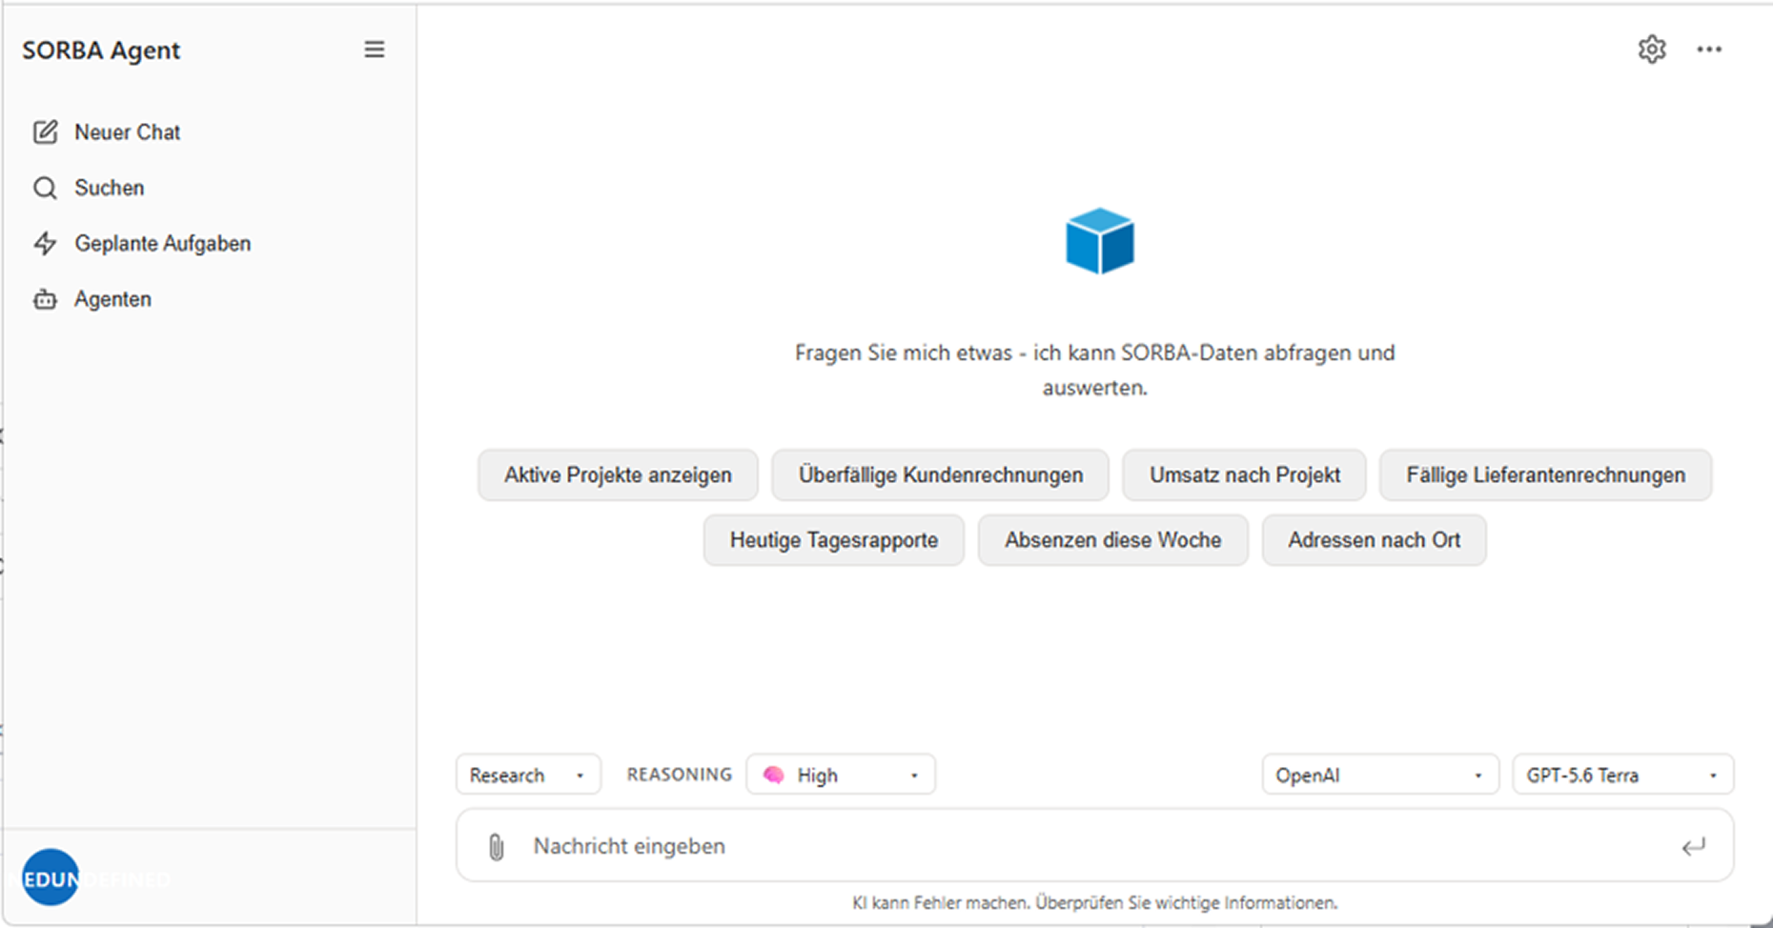Image resolution: width=1773 pixels, height=928 pixels.
Task: Click Fällige Lieferantenrechnungen suggestion
Action: point(1545,474)
